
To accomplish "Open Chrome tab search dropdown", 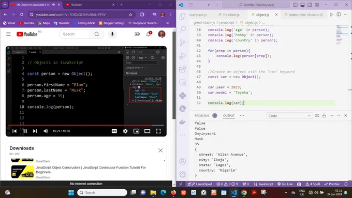I will click(5, 5).
